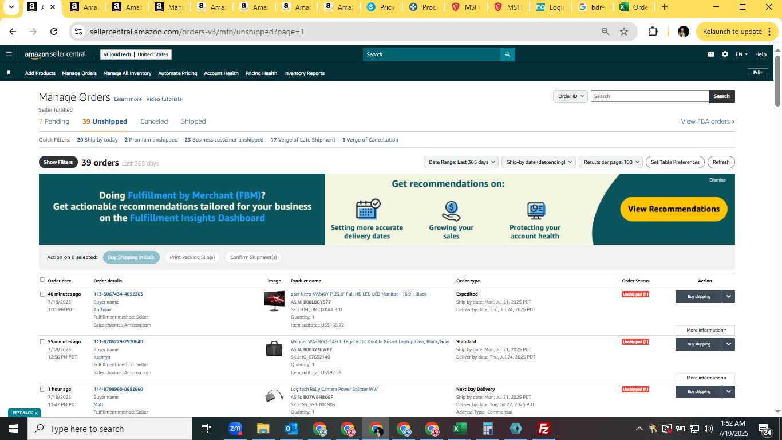This screenshot has width=782, height=440.
Task: Click the search magnifier button in header
Action: click(x=507, y=54)
